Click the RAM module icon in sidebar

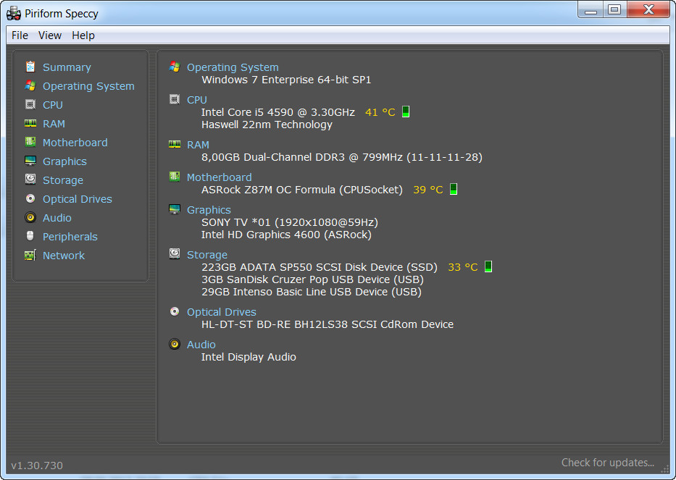point(30,123)
